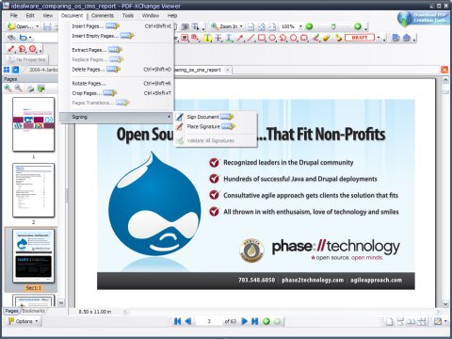Click the green zoom out minus icon
452x339 pixels.
coord(309,26)
